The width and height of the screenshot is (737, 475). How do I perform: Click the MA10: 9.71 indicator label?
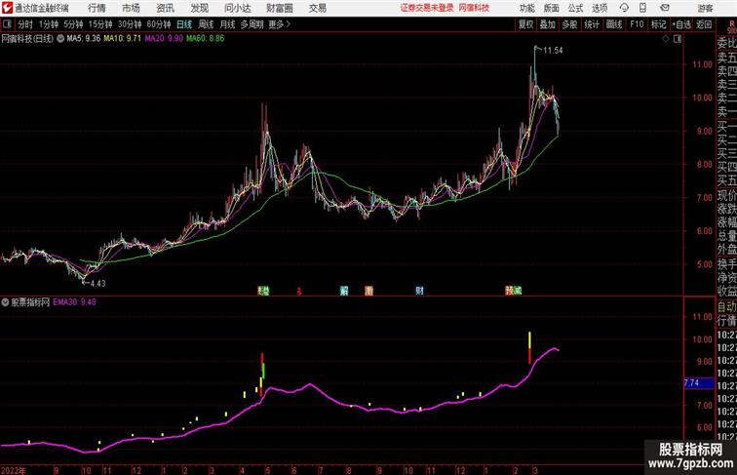(x=122, y=39)
